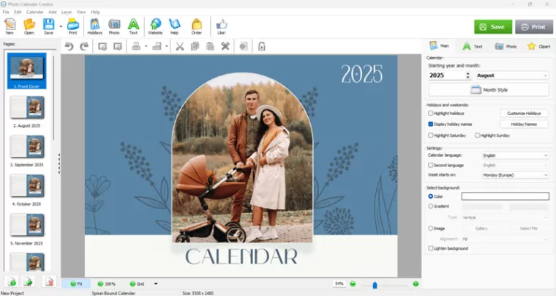Open a project with the Open icon

tap(29, 26)
